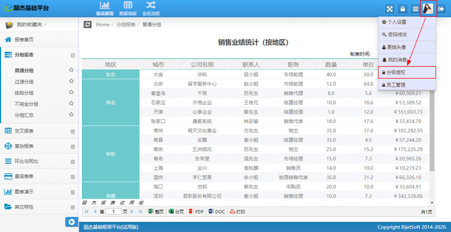Expand the 交叉报表 tree section

click(73, 131)
